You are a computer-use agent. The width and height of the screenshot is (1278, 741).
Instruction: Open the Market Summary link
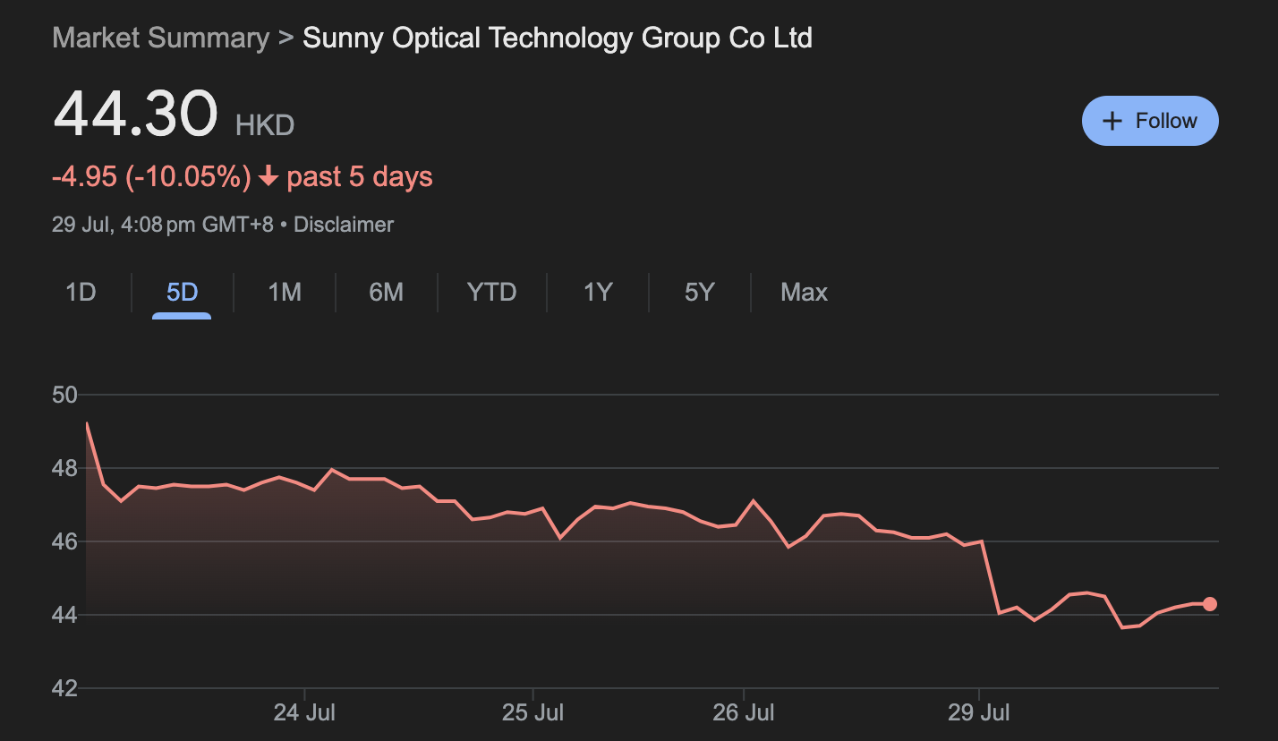pyautogui.click(x=161, y=38)
